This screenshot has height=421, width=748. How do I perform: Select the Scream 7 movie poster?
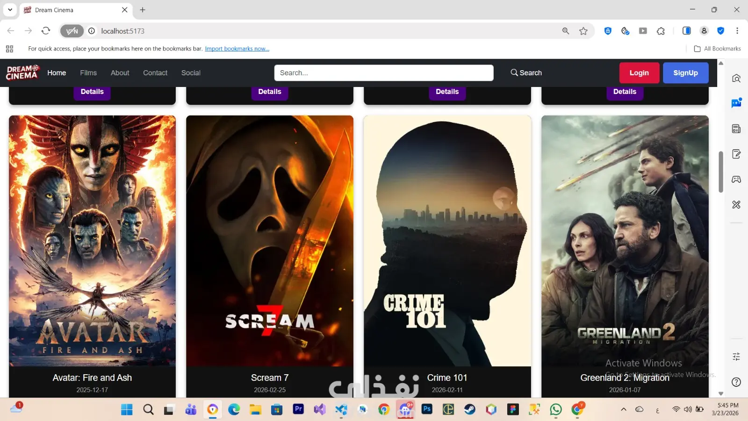pyautogui.click(x=270, y=241)
